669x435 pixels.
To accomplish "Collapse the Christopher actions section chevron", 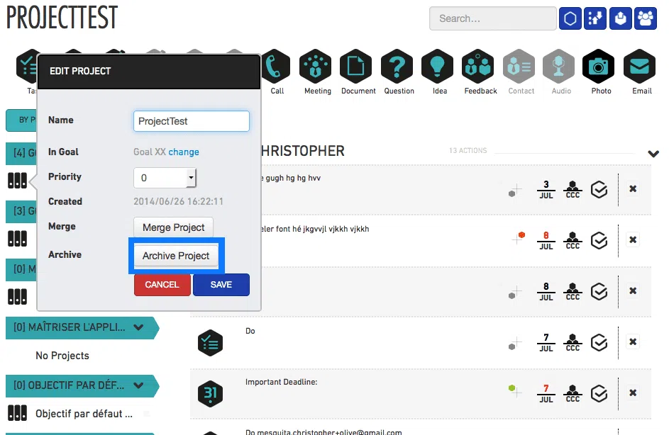I will [653, 154].
